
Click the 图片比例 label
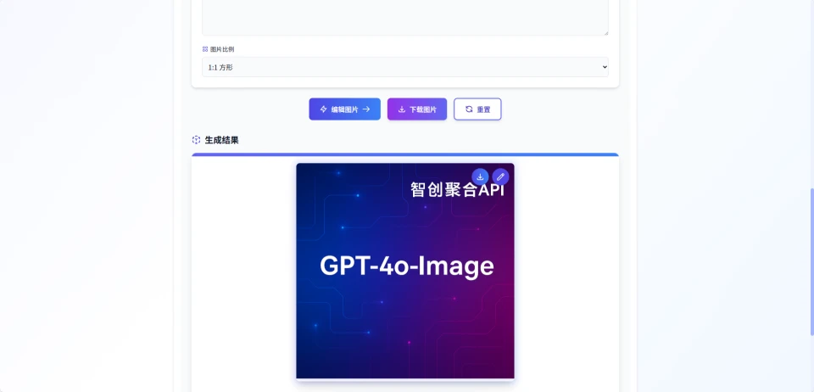[x=222, y=49]
